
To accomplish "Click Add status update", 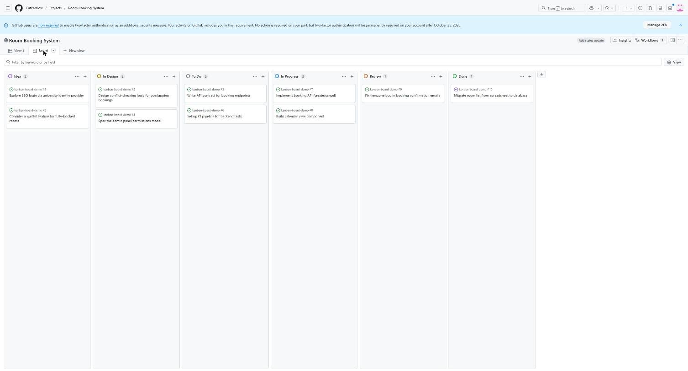I will point(591,40).
